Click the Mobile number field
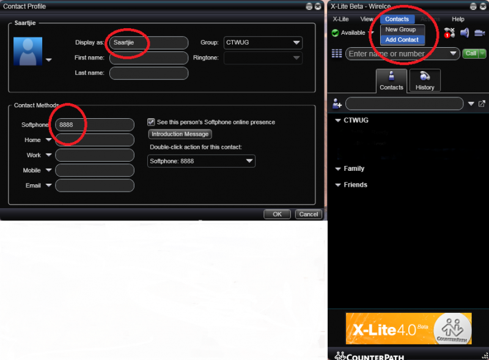Viewport: 489px width, 360px height. (95, 170)
